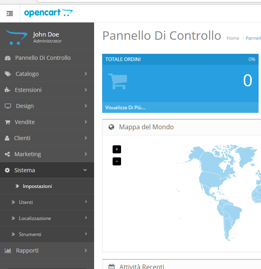Click the double-arrow icon beside Impostazioni
The image size is (261, 269).
pos(17,186)
